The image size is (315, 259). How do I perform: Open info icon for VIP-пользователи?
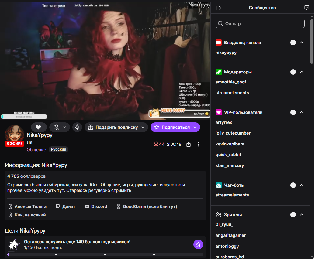[293, 112]
